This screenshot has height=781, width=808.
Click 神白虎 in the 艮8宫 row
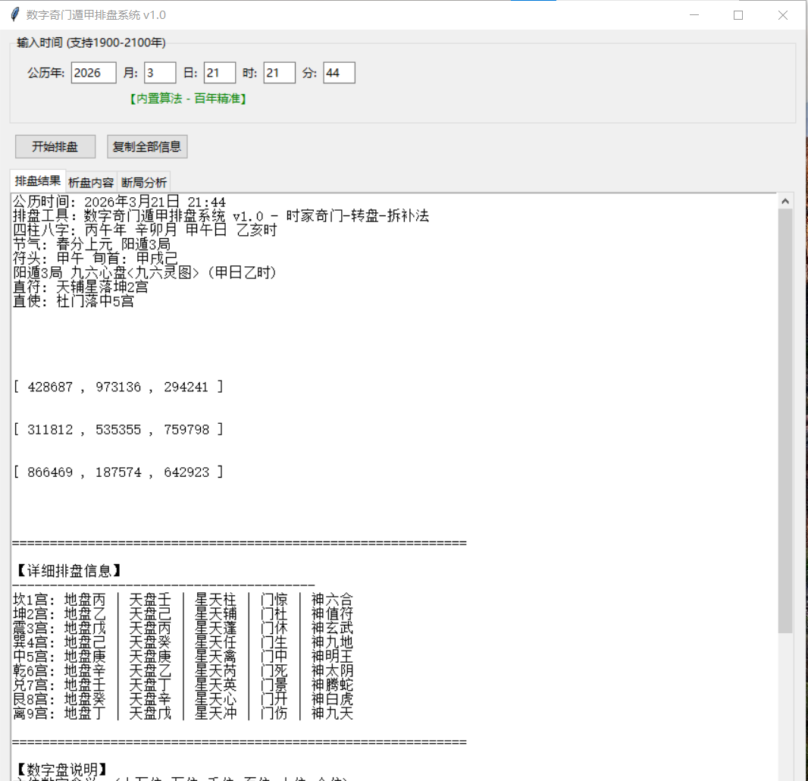333,699
